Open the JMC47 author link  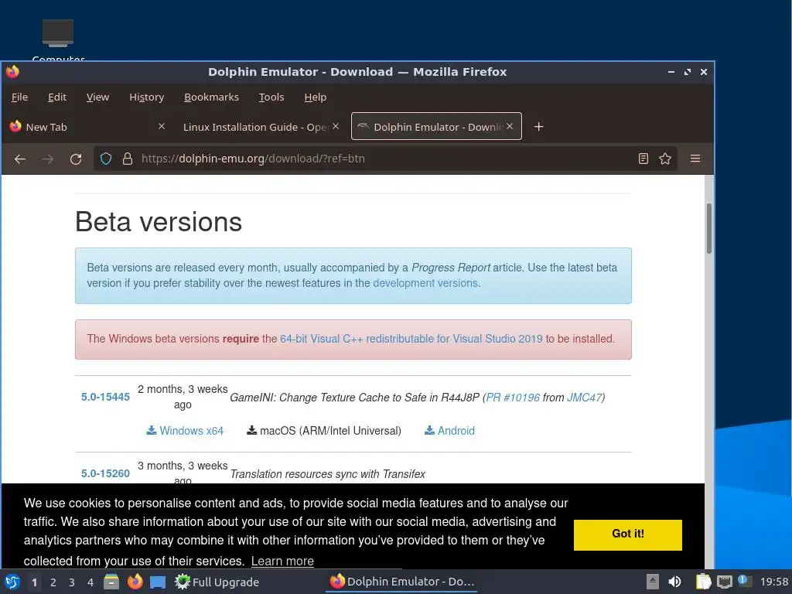coord(585,398)
